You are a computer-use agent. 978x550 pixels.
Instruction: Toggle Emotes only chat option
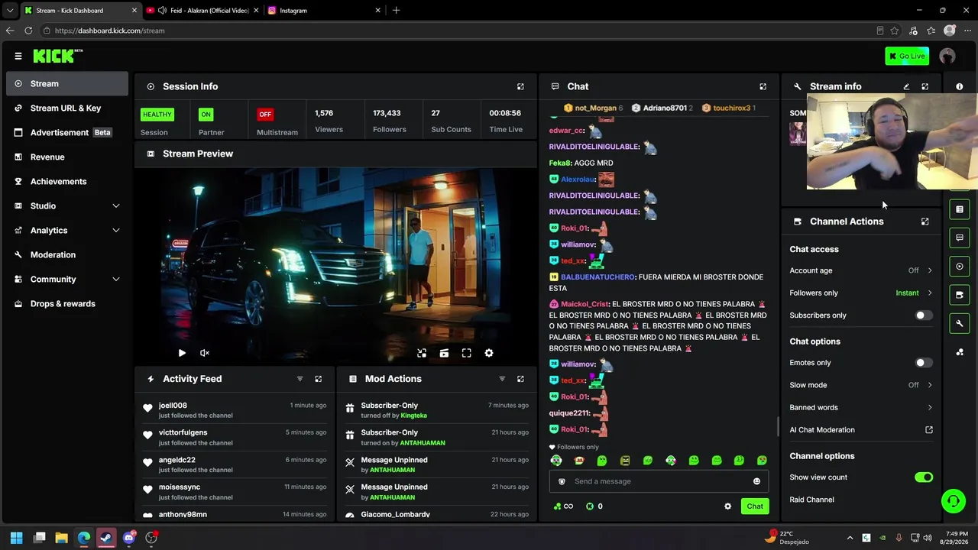[924, 363]
